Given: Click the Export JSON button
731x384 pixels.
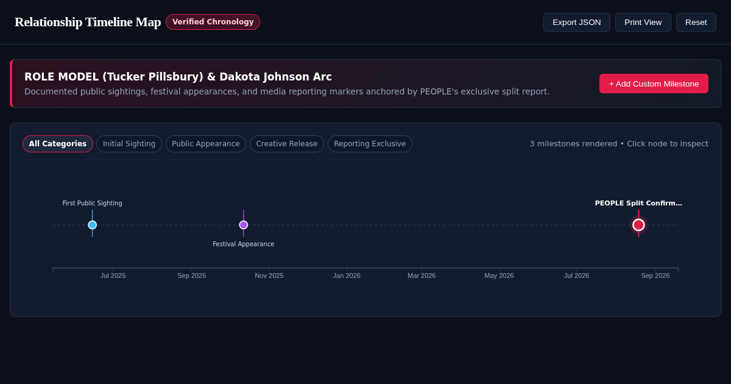Looking at the screenshot, I should (x=576, y=22).
